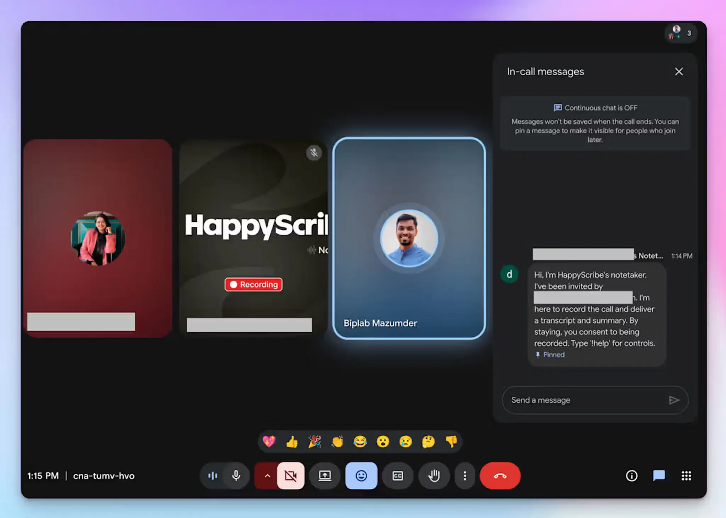Screen dimensions: 726x518
Task: Close the In-call messages panel
Action: click(x=679, y=72)
